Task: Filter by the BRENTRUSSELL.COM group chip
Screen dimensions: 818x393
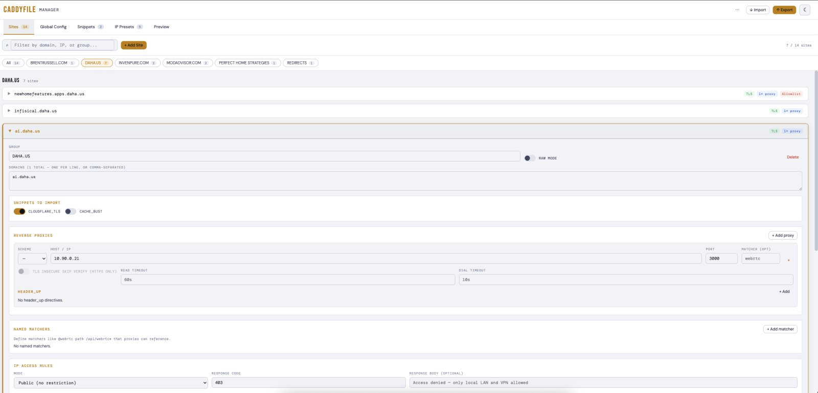Action: tap(53, 63)
